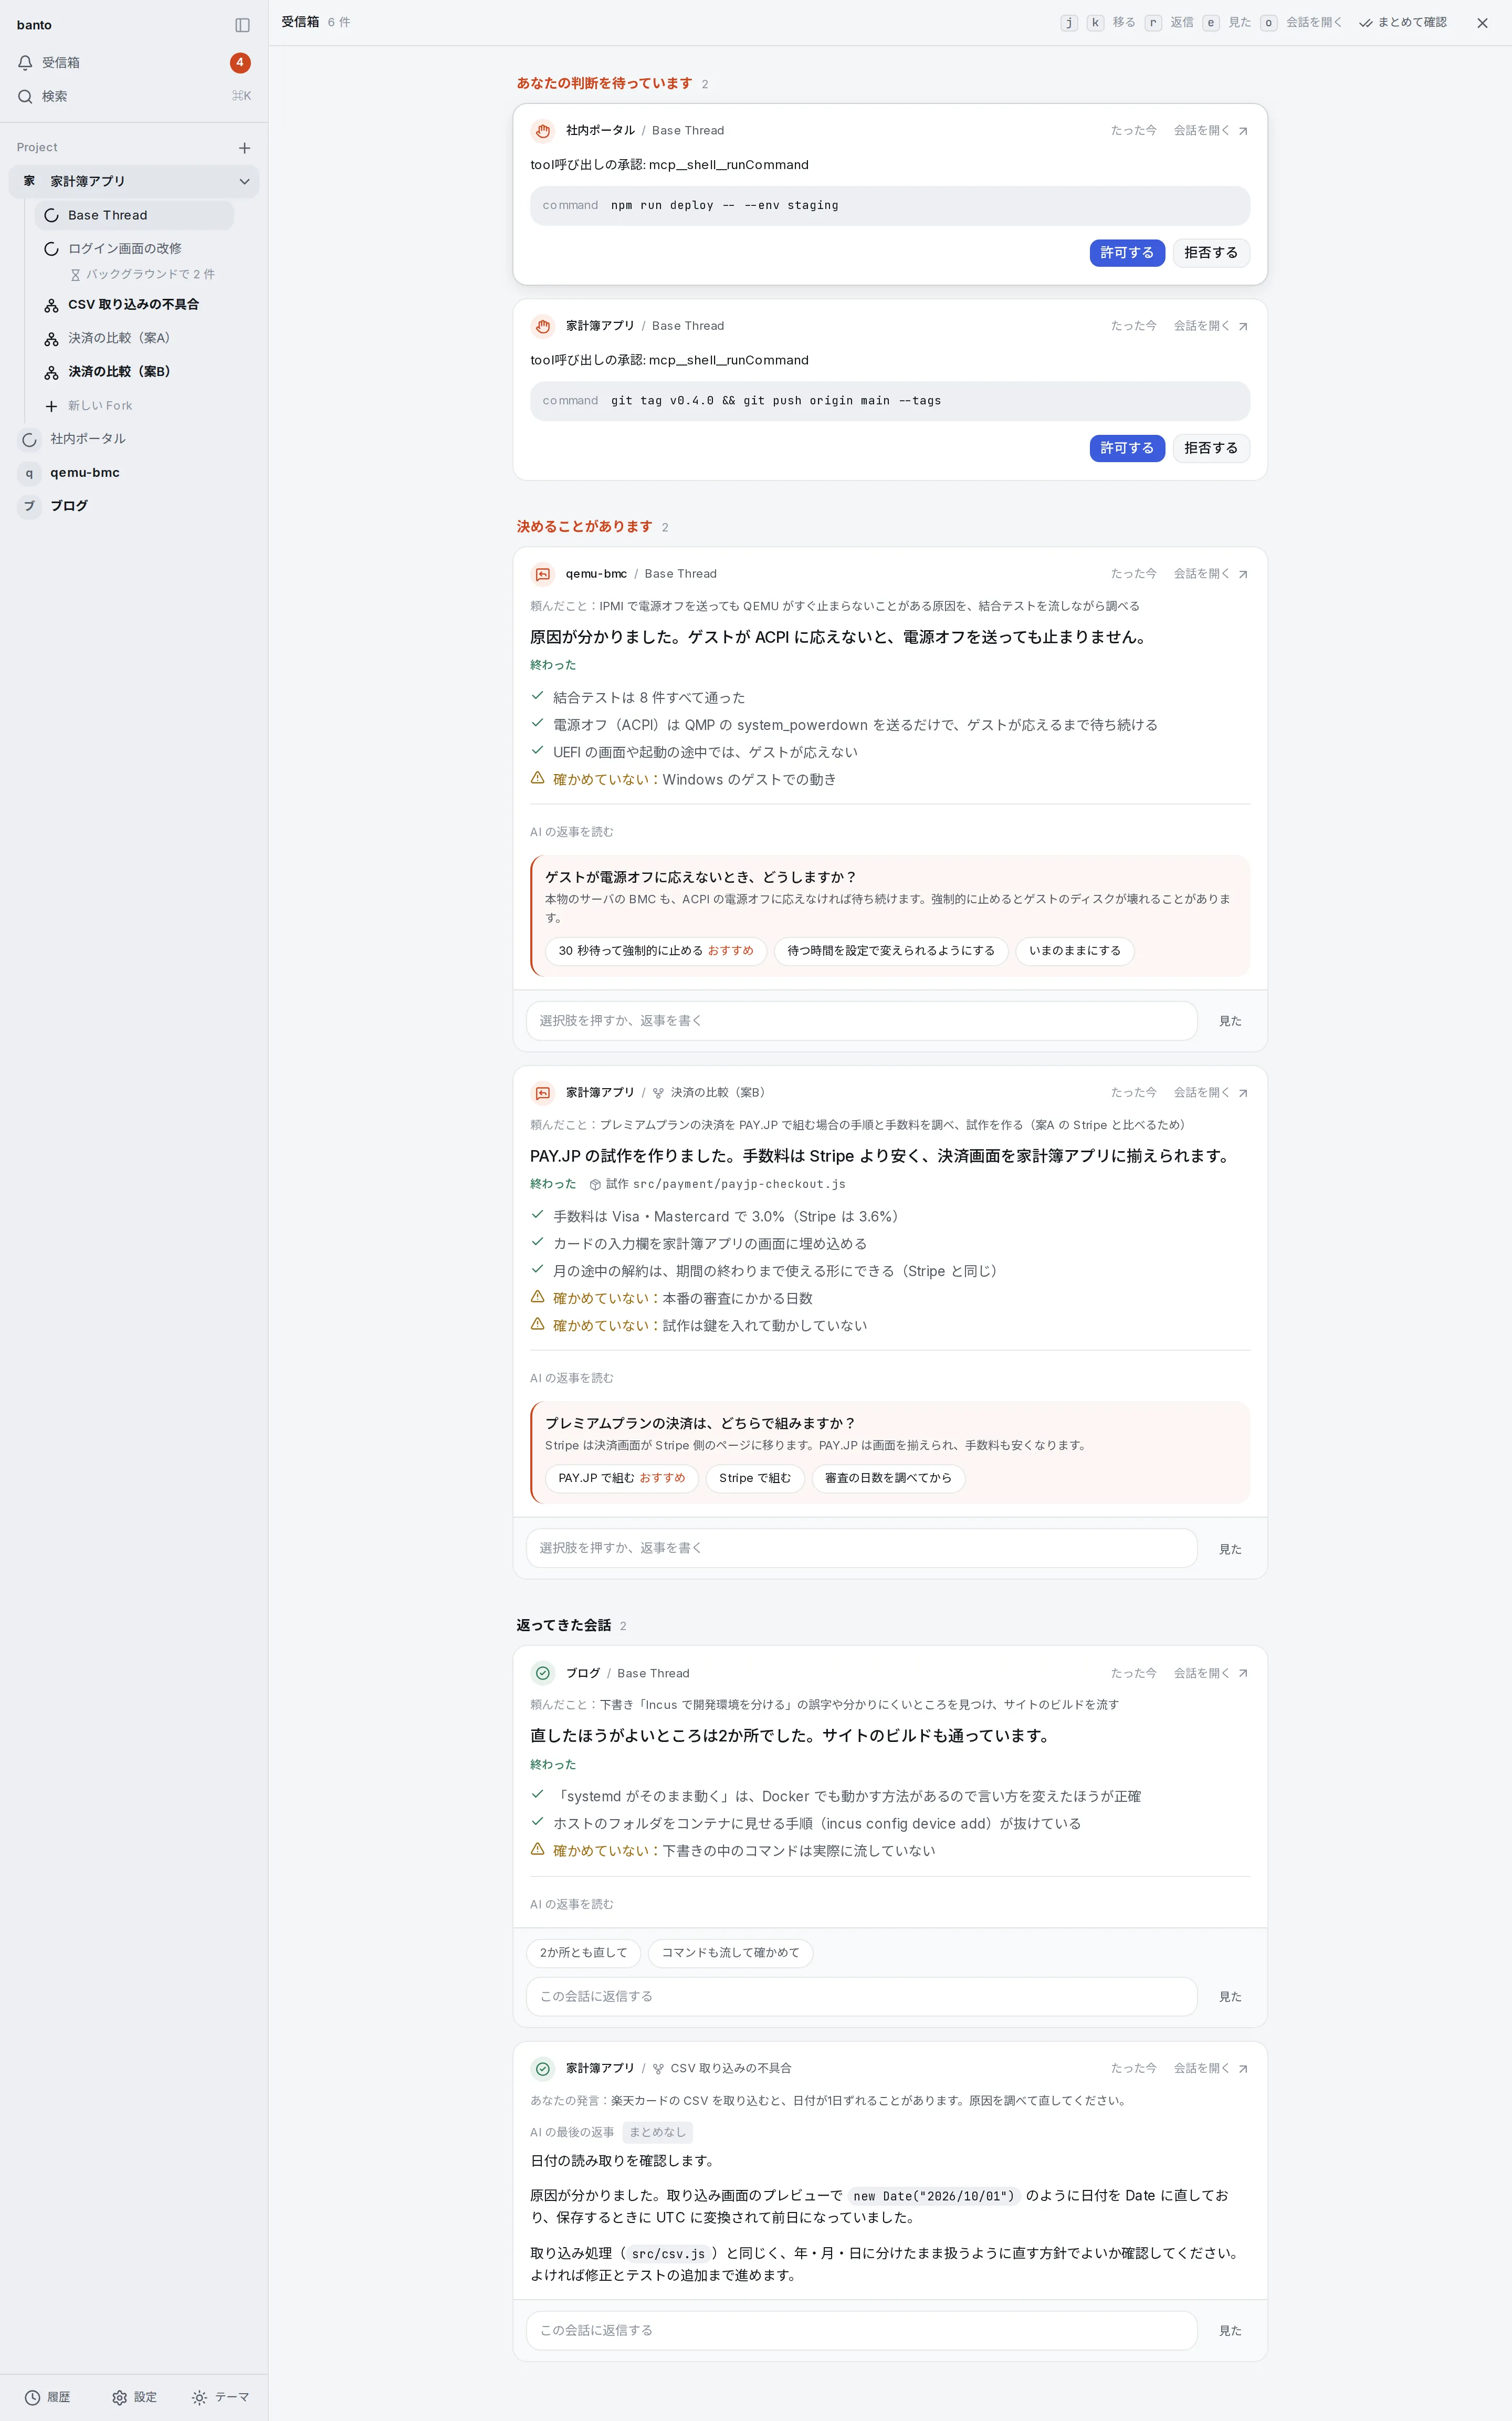Create a fork via 新しい Fork
Viewport: 1512px width, 2421px height.
coord(134,406)
